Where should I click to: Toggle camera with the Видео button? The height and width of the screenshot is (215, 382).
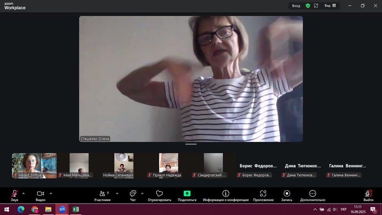[x=40, y=196]
